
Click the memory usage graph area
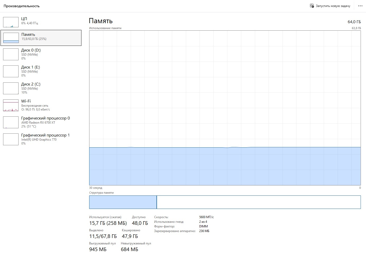[x=225, y=108]
